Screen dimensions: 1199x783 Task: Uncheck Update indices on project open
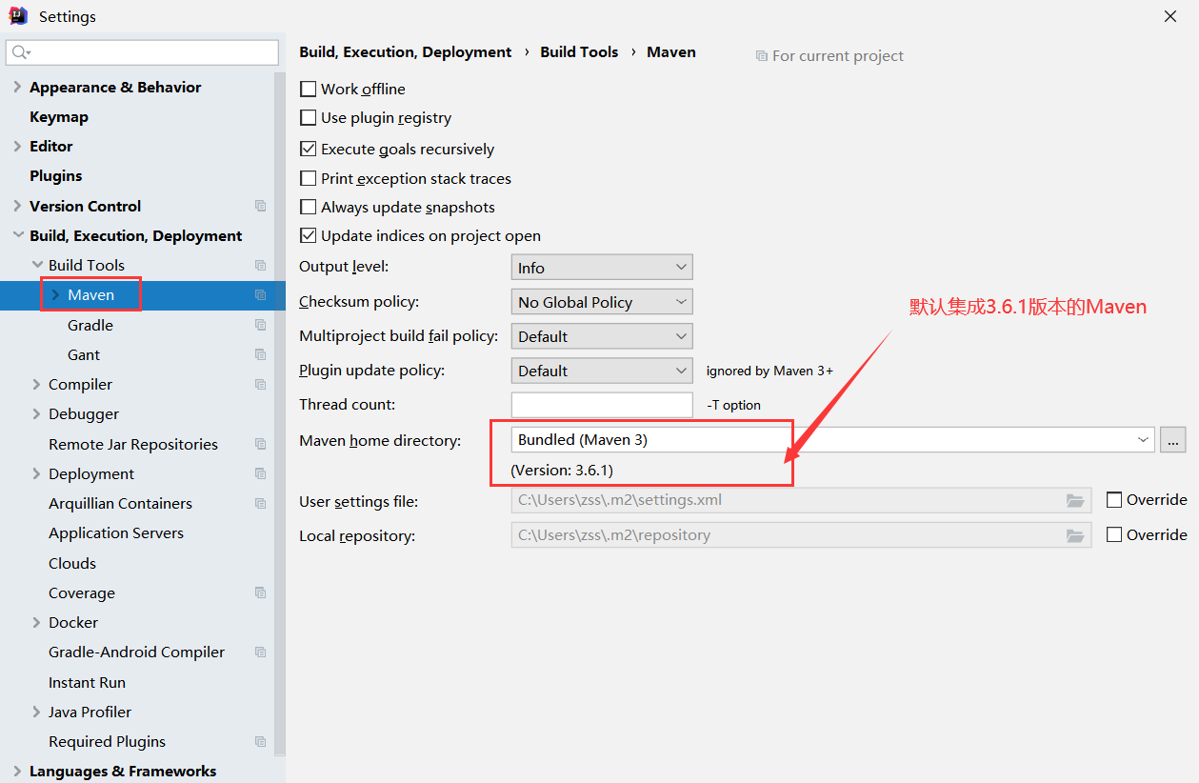(308, 235)
